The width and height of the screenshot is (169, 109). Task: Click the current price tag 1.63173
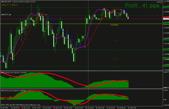(x=166, y=19)
